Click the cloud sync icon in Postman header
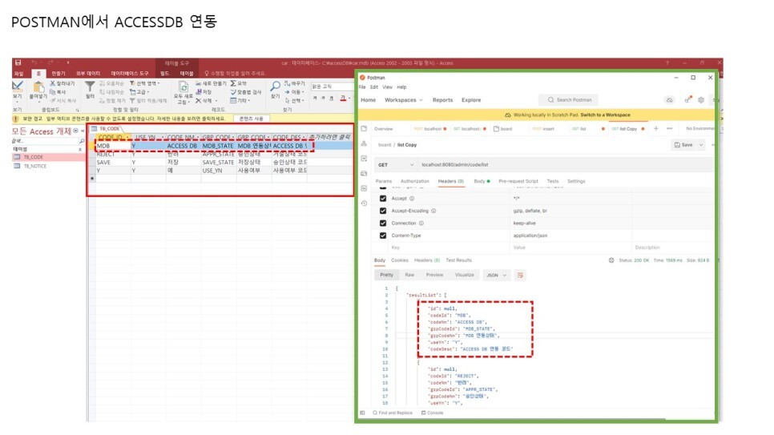 pos(669,100)
